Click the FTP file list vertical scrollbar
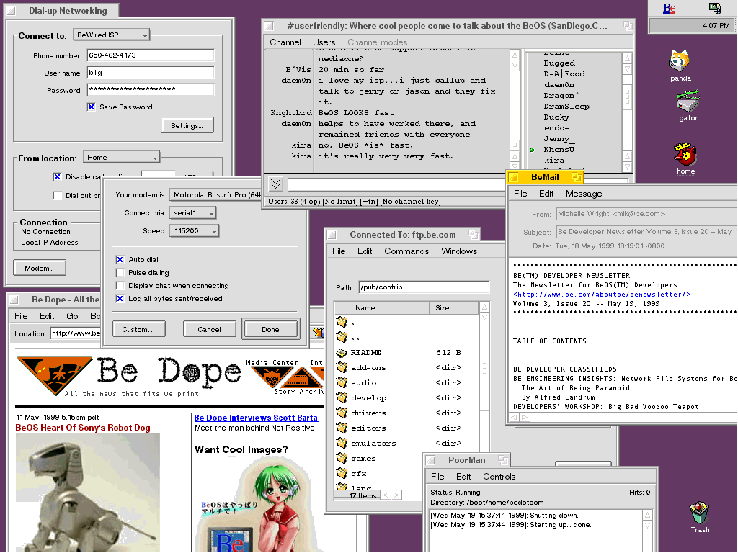 pyautogui.click(x=484, y=395)
